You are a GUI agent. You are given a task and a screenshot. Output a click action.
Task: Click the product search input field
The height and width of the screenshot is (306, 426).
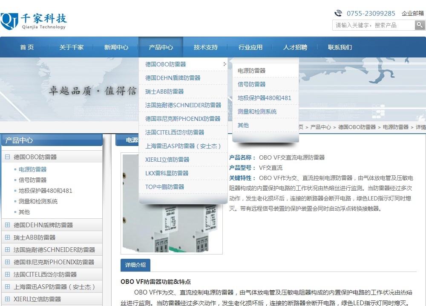point(373,26)
